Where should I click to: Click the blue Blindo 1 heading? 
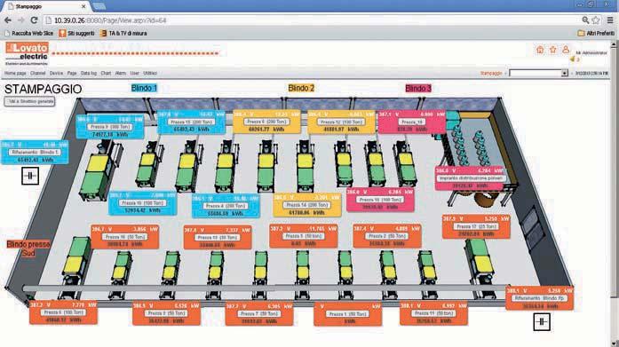click(144, 88)
